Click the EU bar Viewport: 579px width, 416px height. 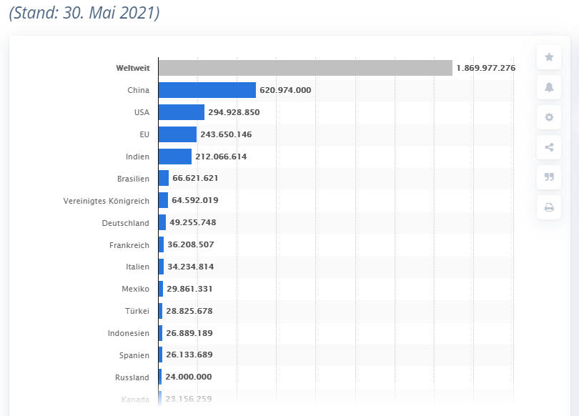[x=177, y=134]
